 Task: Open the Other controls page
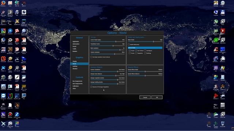click(74, 88)
